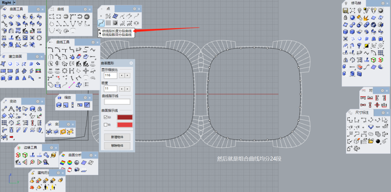Choose 依线段长度分段曲线 from the popup menu
Viewport: 391px width, 192px height.
tap(116, 31)
